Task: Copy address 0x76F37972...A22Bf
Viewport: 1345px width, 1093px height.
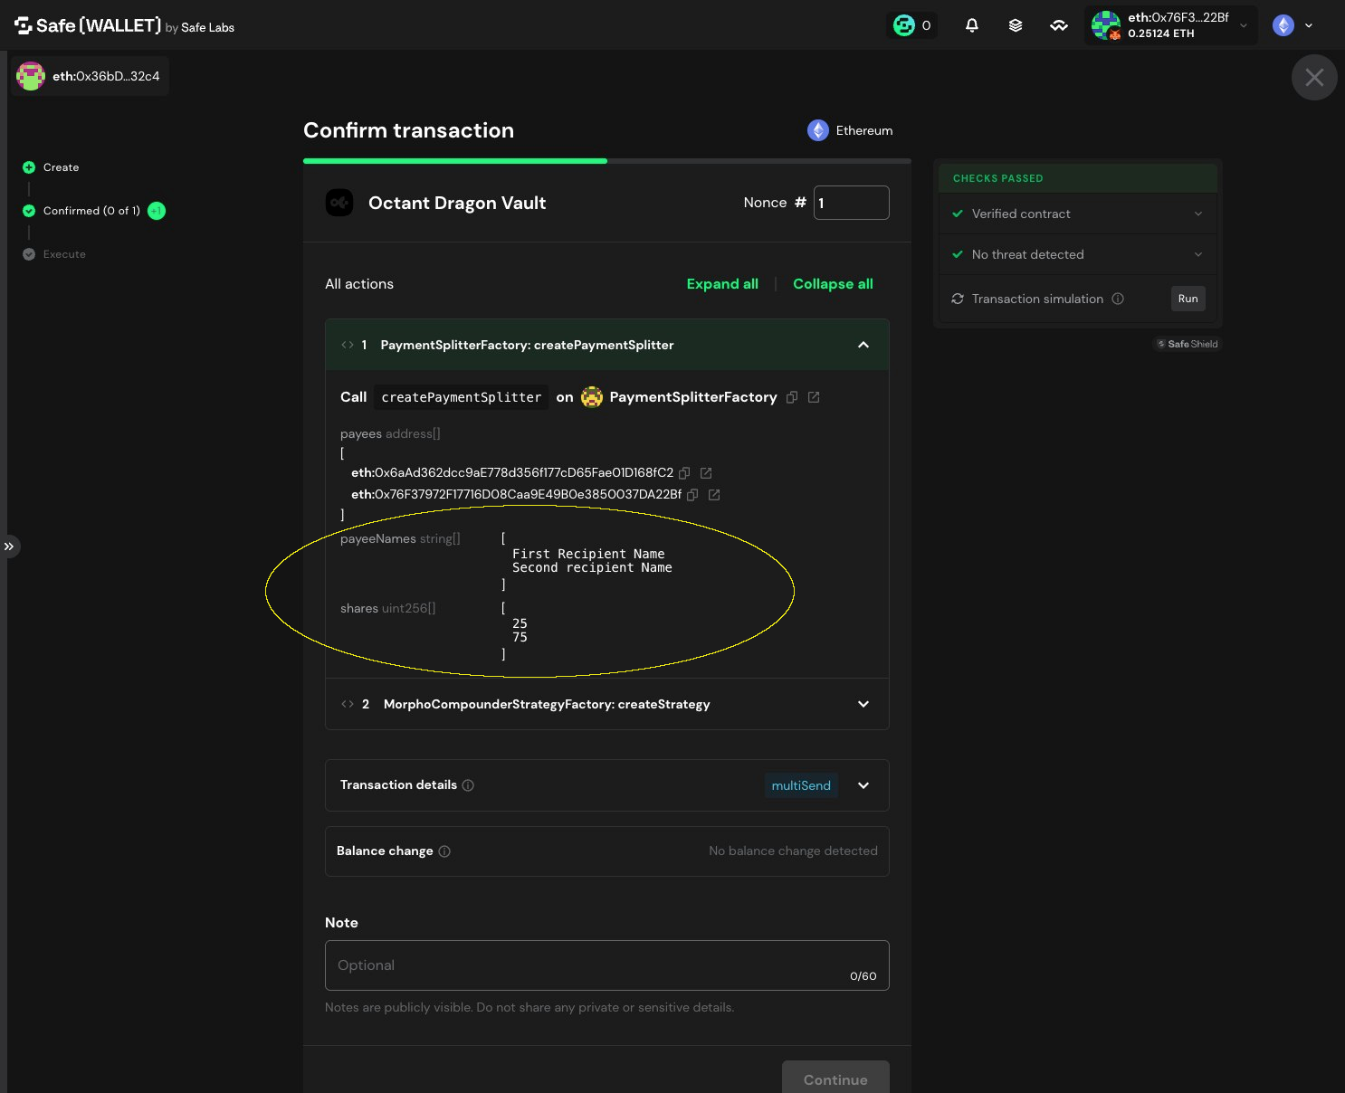Action: [x=692, y=495]
